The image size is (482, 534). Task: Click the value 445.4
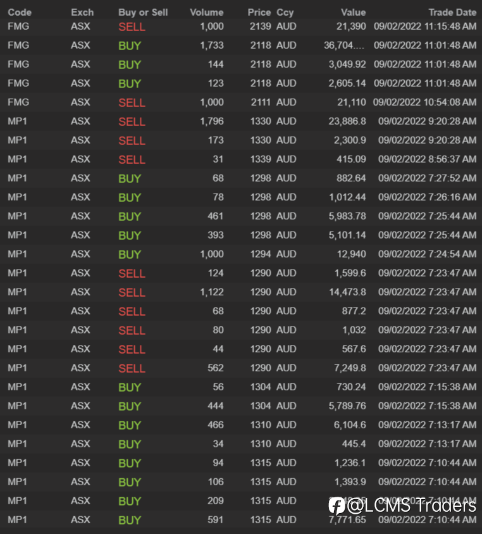pos(354,444)
